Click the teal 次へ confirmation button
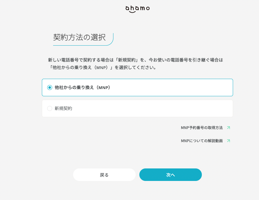Viewport: 259px width, 200px height. [x=170, y=175]
